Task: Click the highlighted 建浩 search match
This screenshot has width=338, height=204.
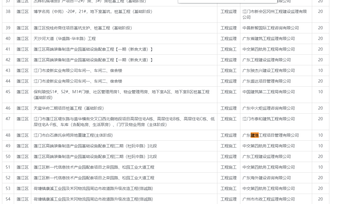Action: pyautogui.click(x=255, y=135)
